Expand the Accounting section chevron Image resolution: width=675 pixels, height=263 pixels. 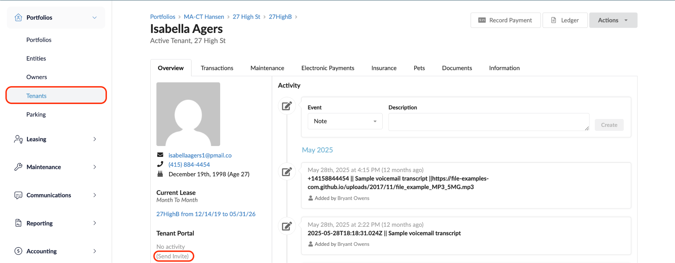(95, 251)
